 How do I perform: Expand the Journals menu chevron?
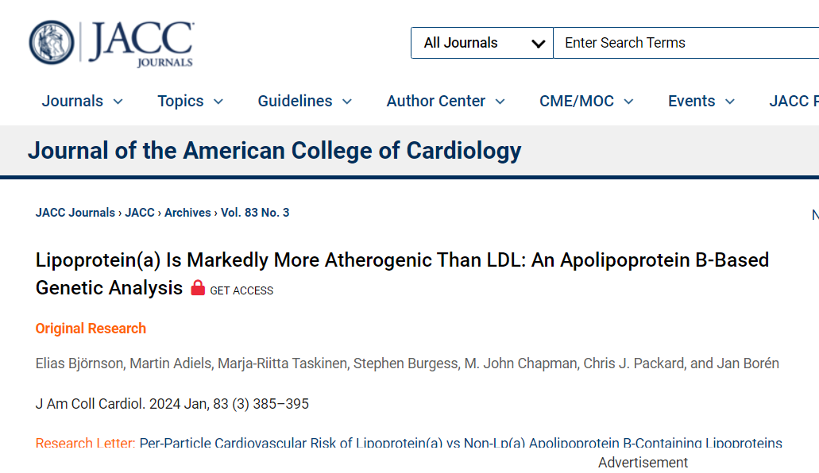118,102
